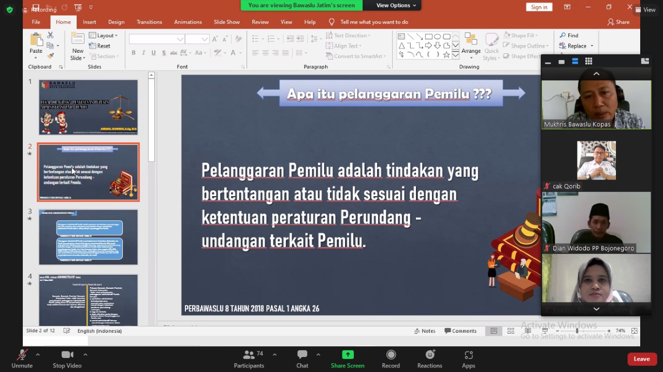This screenshot has width=663, height=372.
Task: Open the Participants panel
Action: point(249,355)
